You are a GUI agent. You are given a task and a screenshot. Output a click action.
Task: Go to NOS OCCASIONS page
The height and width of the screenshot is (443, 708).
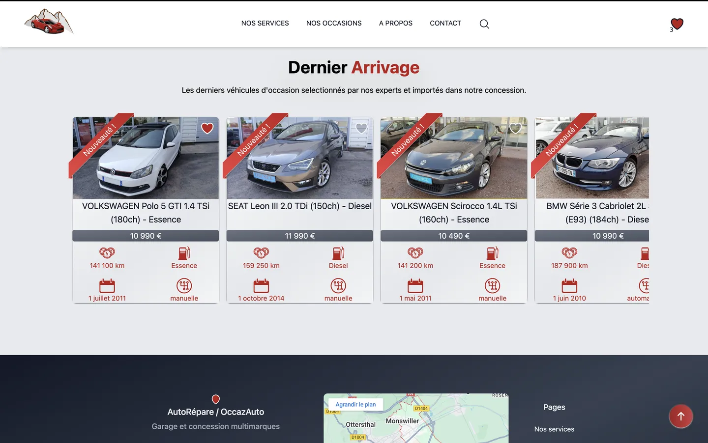click(334, 23)
